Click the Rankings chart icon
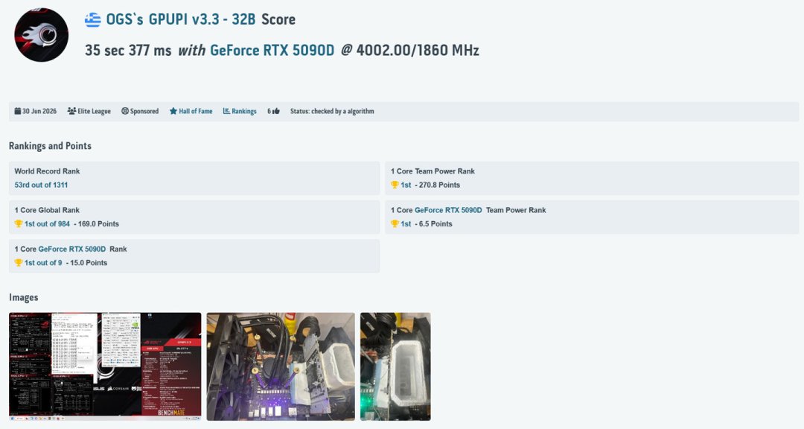The height and width of the screenshot is (429, 804). click(226, 111)
